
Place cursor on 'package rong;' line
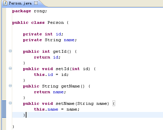29,11
